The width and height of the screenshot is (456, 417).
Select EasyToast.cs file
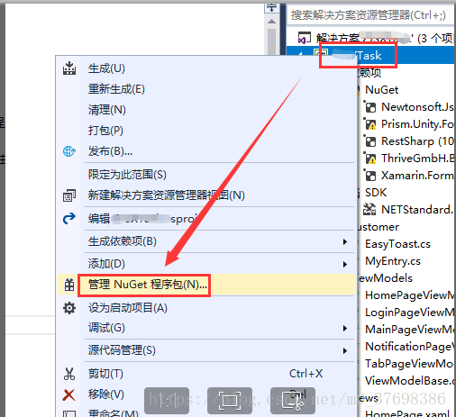(x=397, y=244)
